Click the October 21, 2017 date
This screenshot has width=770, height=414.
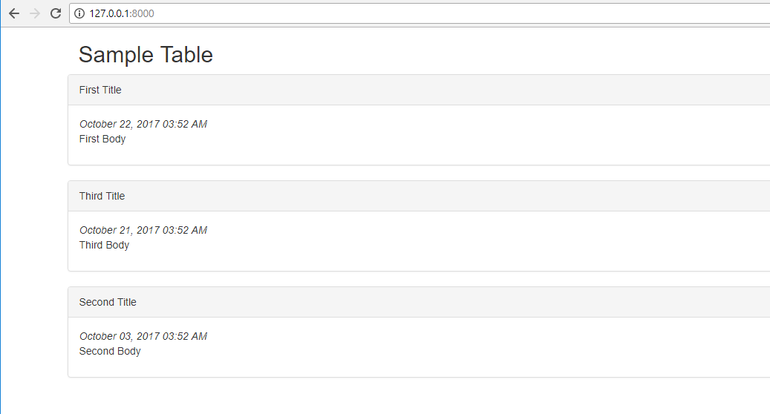[143, 230]
